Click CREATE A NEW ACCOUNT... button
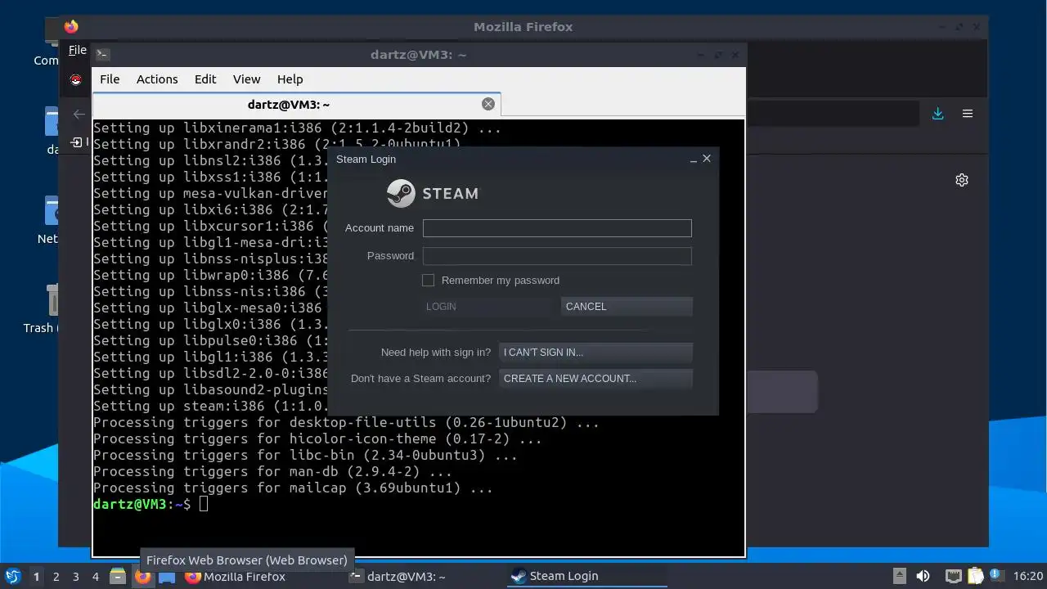Viewport: 1047px width, 589px height. tap(595, 379)
